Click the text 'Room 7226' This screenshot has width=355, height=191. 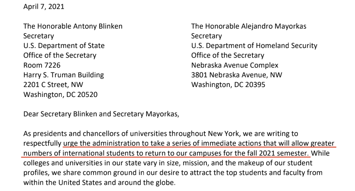pyautogui.click(x=42, y=65)
